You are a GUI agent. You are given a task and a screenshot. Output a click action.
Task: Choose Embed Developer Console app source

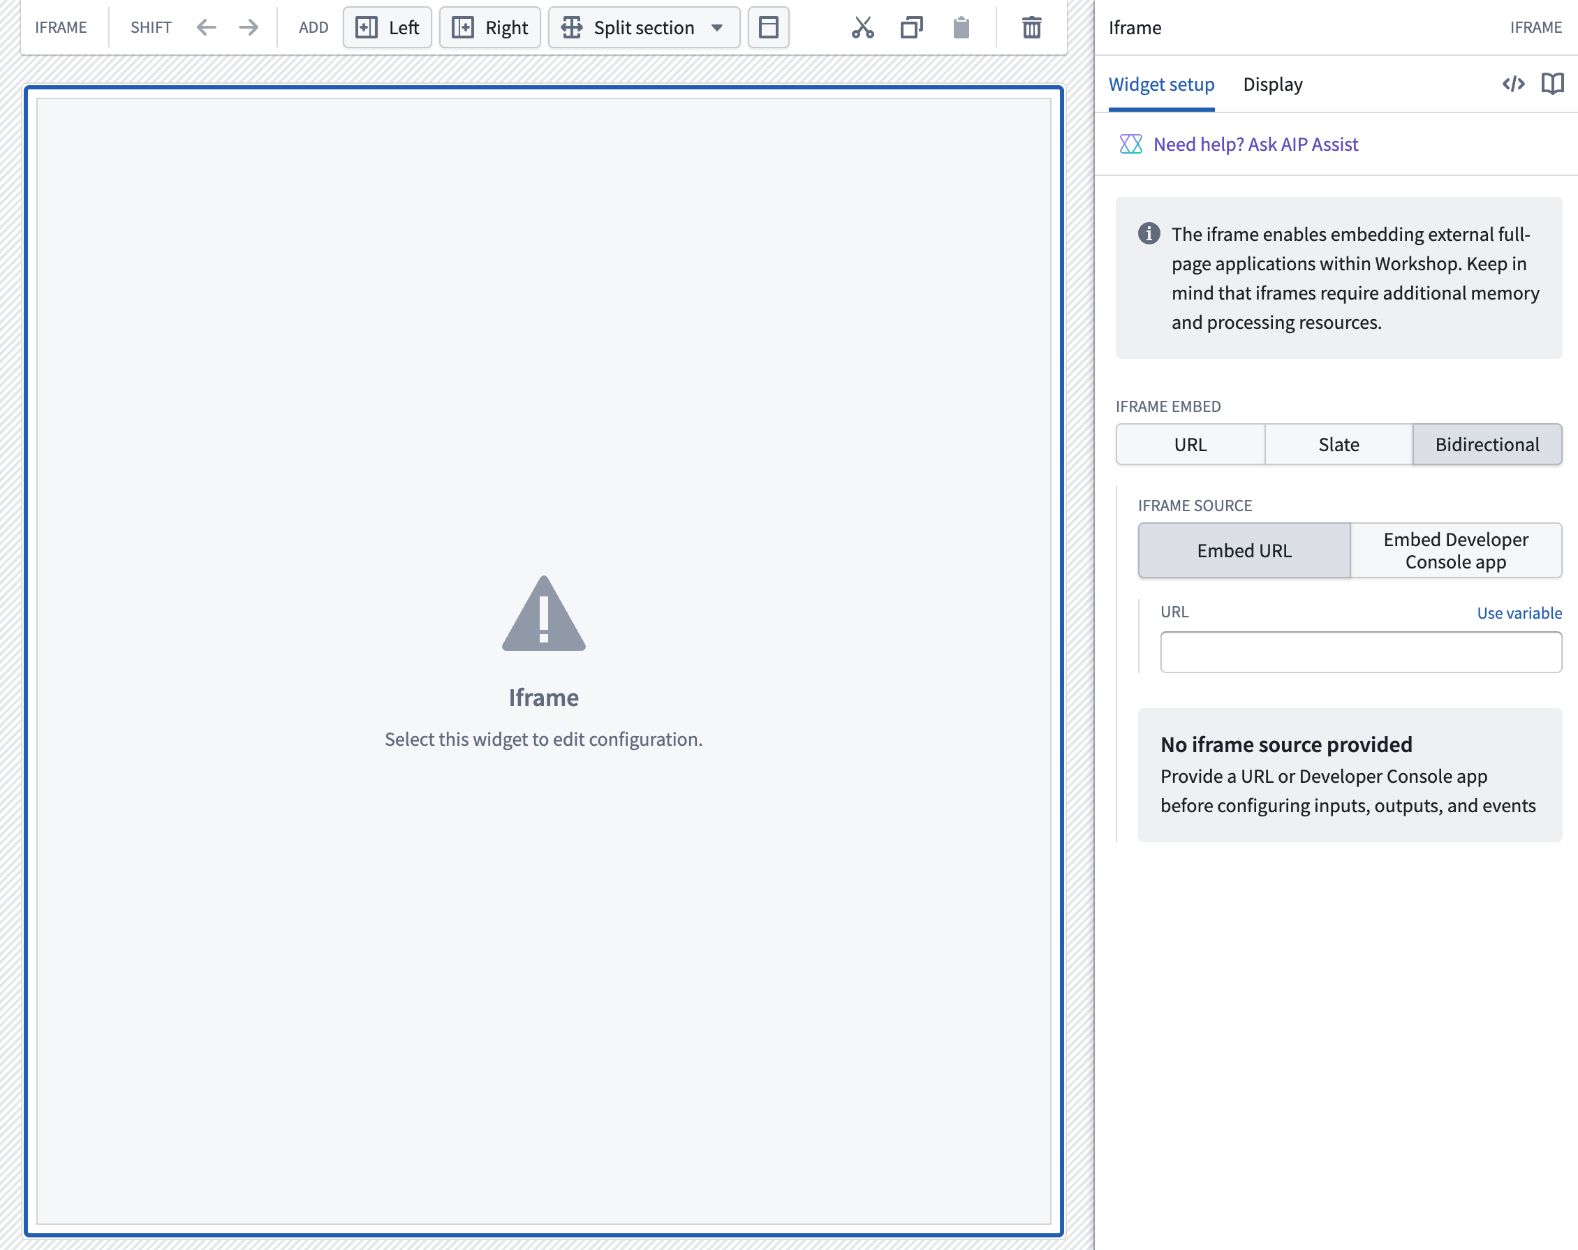pyautogui.click(x=1455, y=550)
